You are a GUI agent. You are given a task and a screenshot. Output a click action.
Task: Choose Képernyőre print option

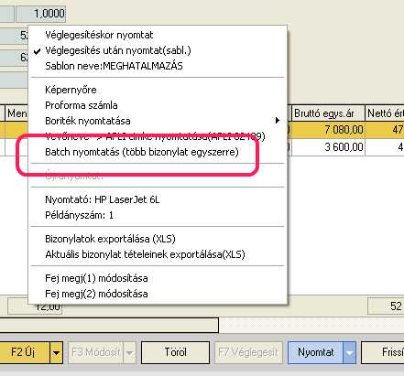tap(158, 90)
